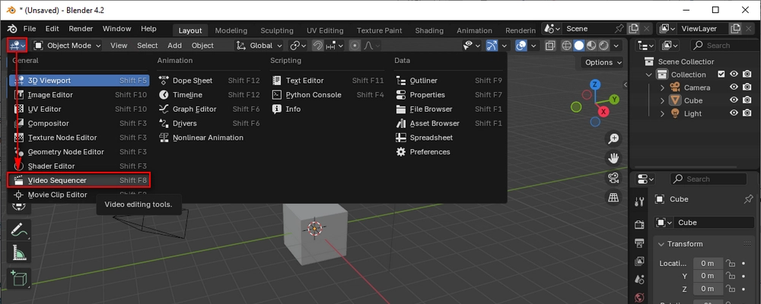Uncheck the Collection exclude checkbox

coord(721,74)
